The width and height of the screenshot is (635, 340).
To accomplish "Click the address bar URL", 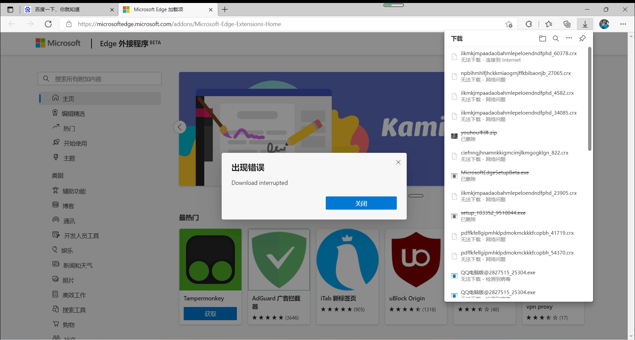I will 179,24.
